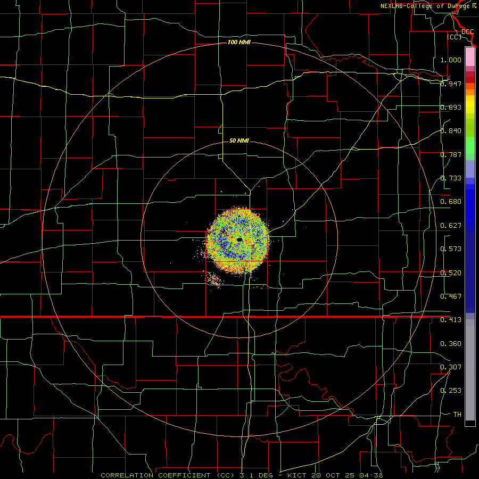Click the 0.680 color scale value

click(451, 202)
